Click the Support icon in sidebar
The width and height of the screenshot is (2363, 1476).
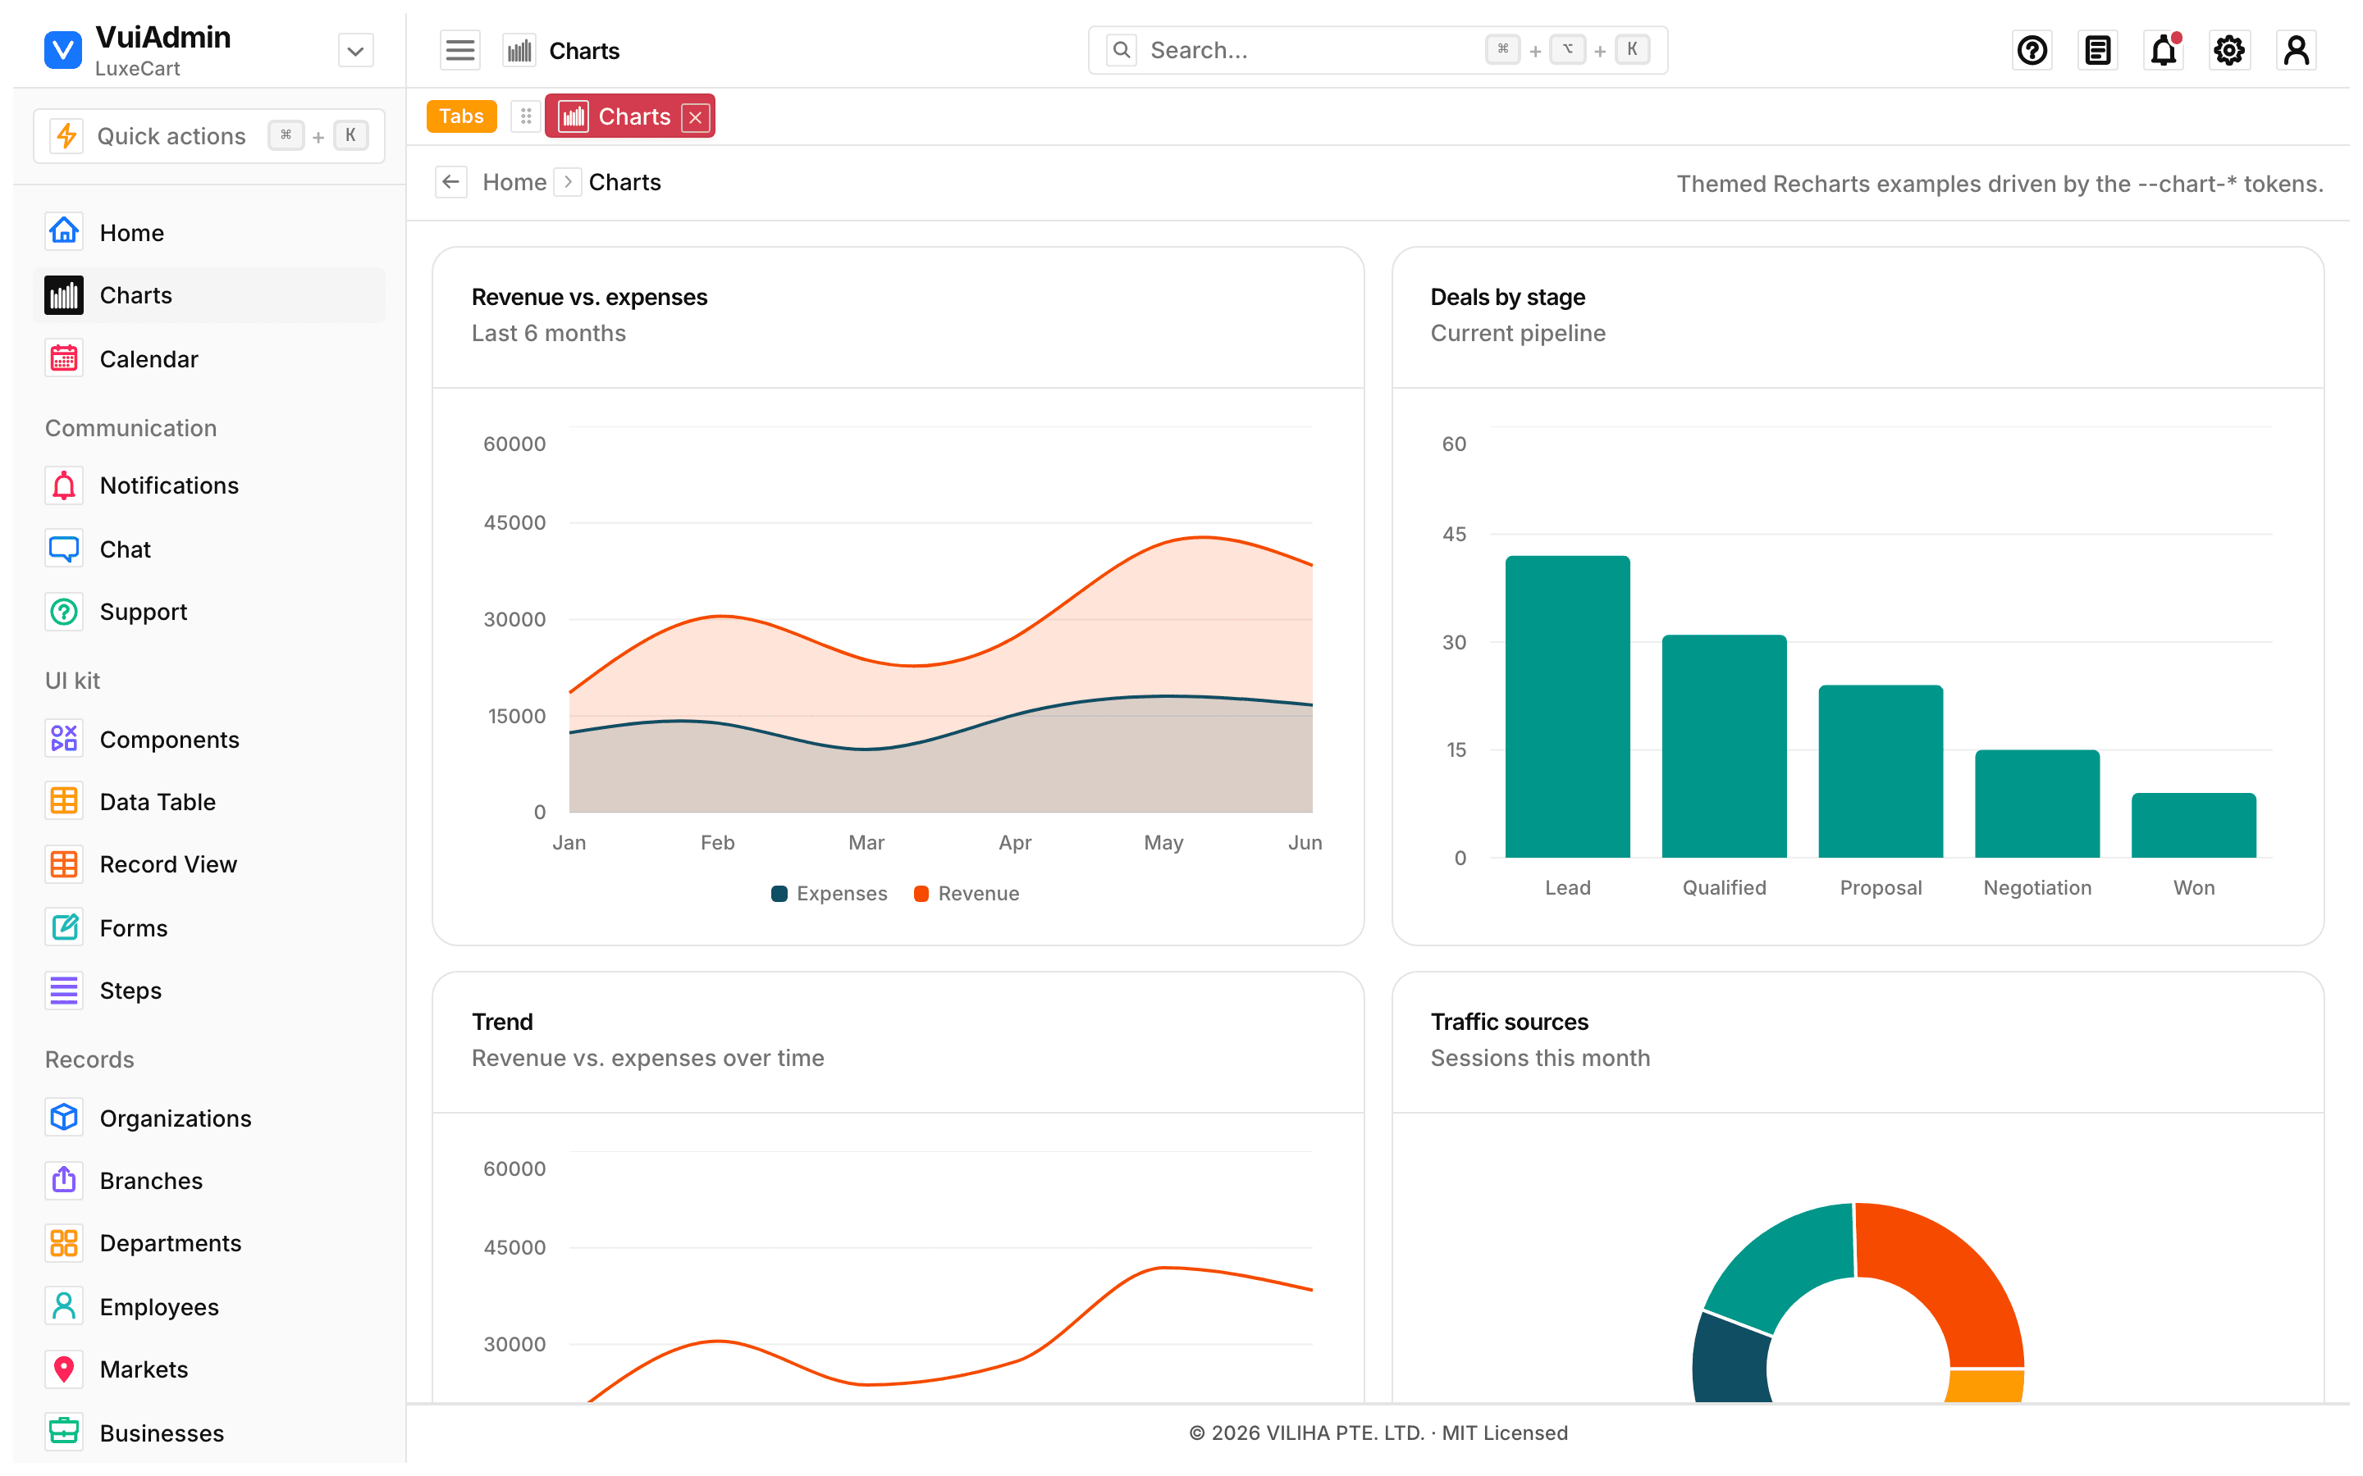coord(63,612)
